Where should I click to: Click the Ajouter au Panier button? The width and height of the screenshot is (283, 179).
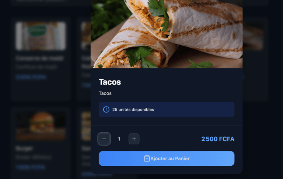pyautogui.click(x=167, y=158)
